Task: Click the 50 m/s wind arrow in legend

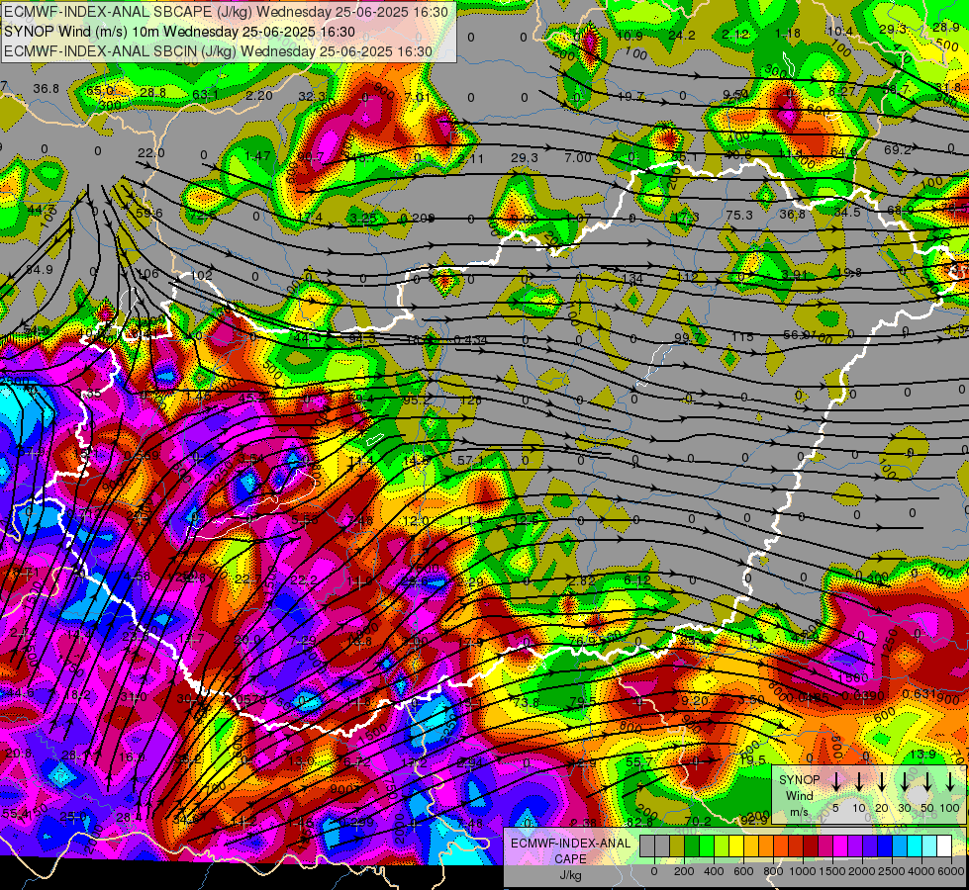Action: (927, 782)
